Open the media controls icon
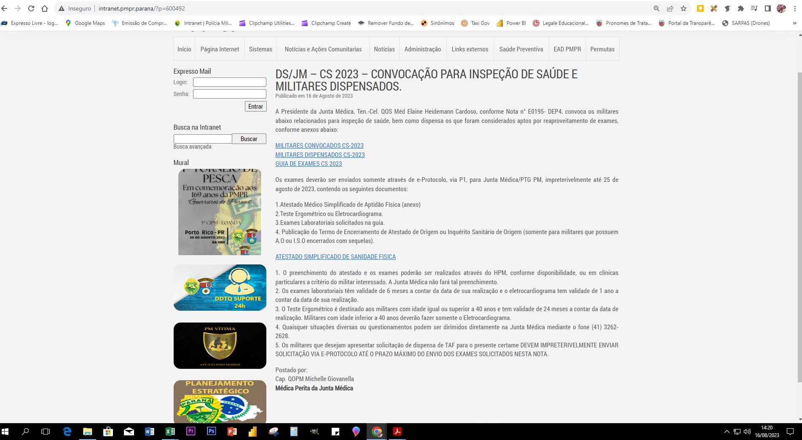The width and height of the screenshot is (802, 440). [x=754, y=8]
